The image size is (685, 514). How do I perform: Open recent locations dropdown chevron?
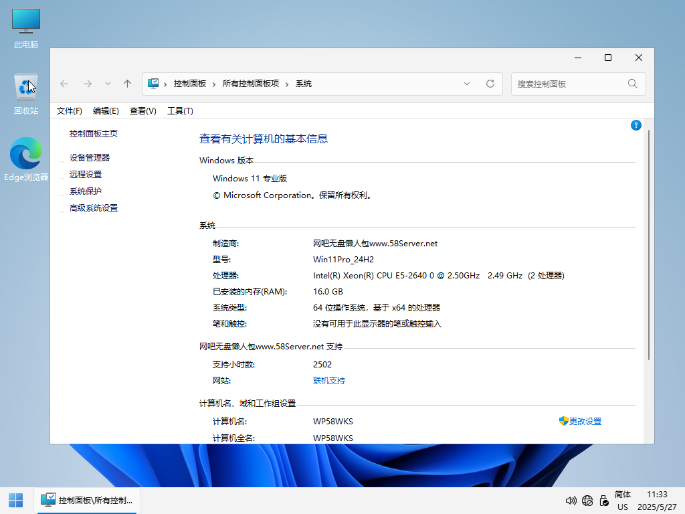108,84
